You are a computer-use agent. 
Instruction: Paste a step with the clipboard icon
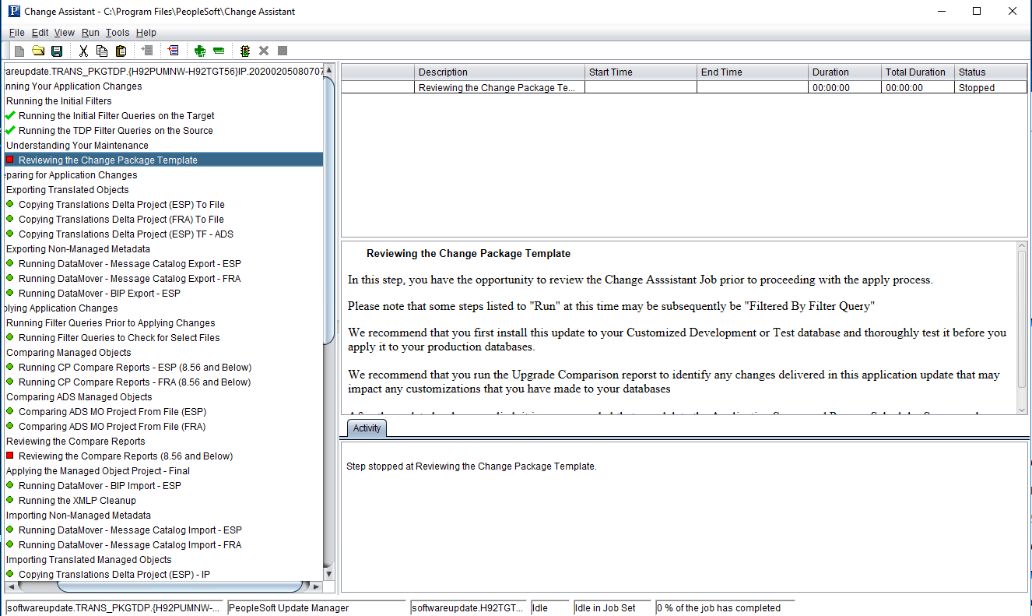click(x=121, y=50)
